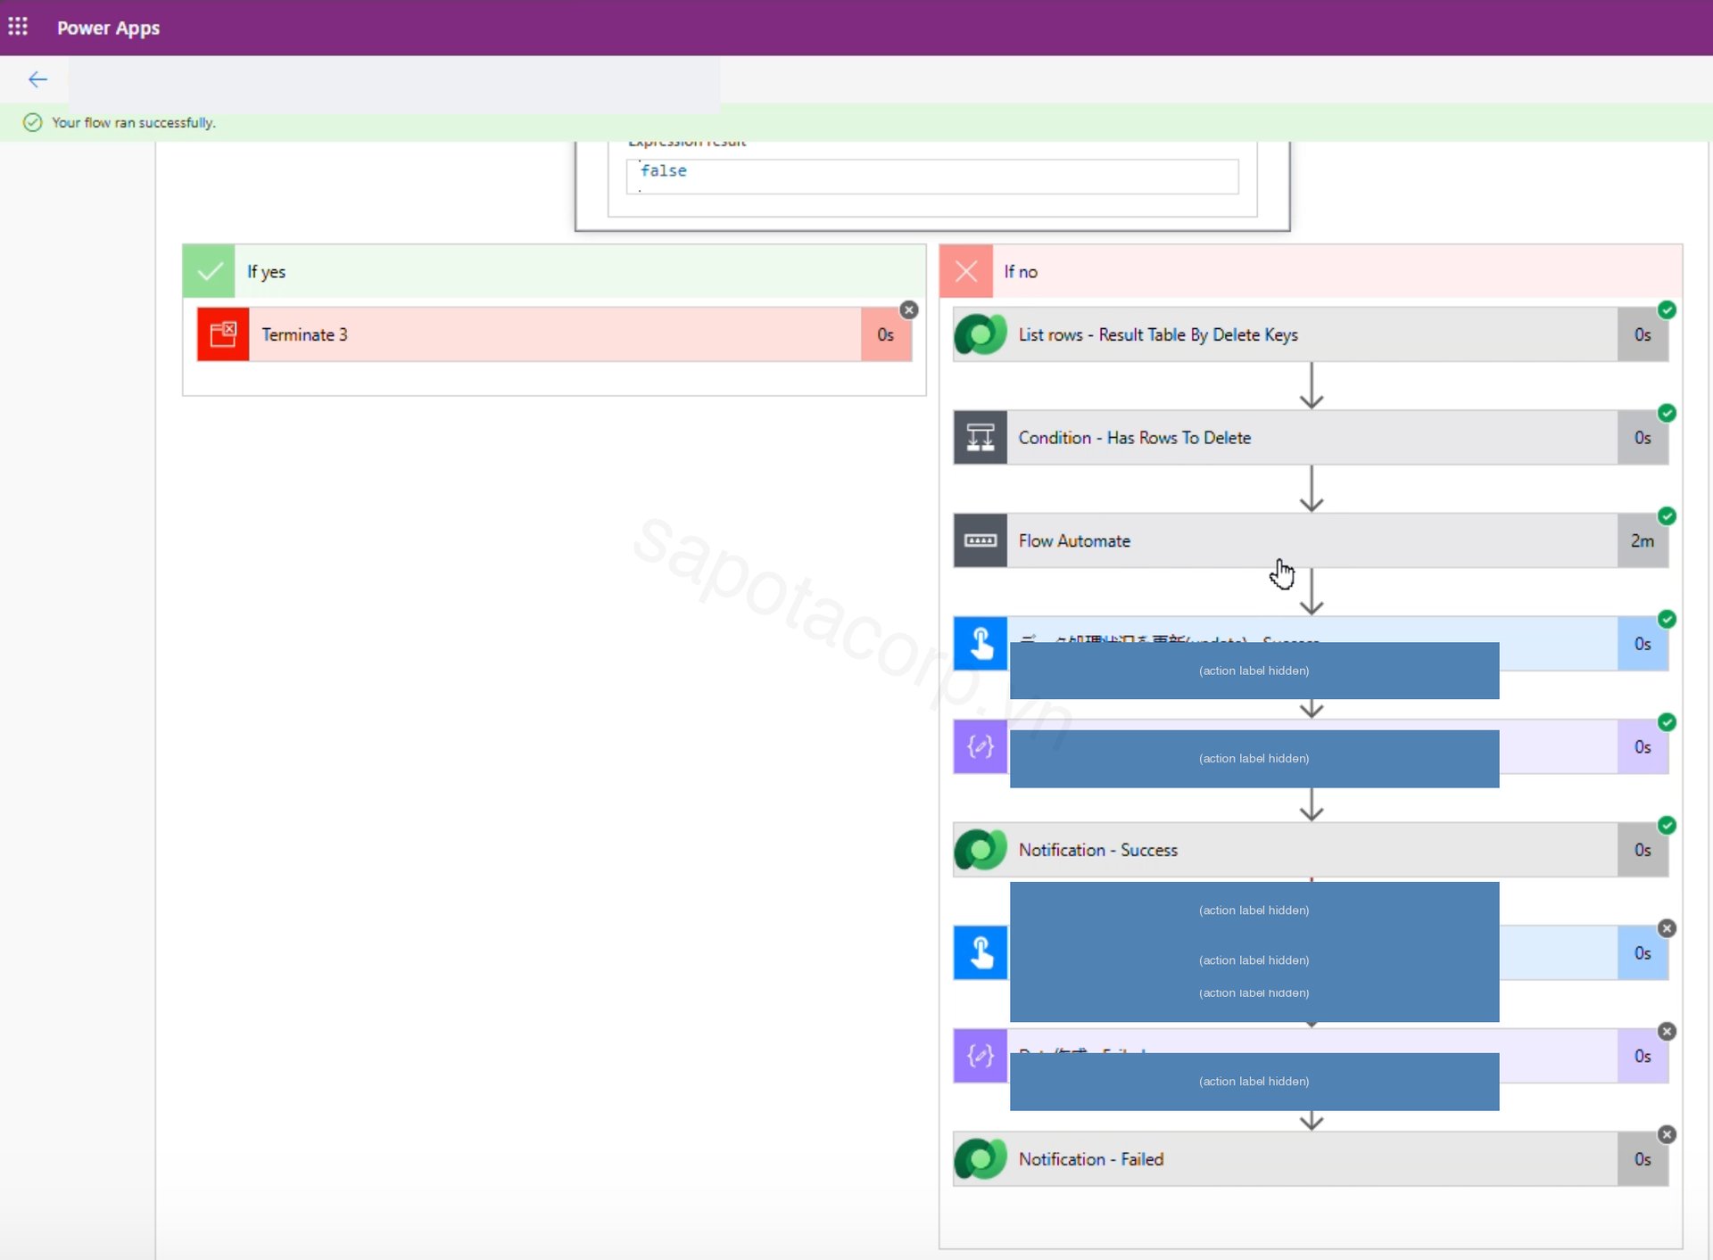Click 'Your flow ran successfully.' message

[134, 122]
